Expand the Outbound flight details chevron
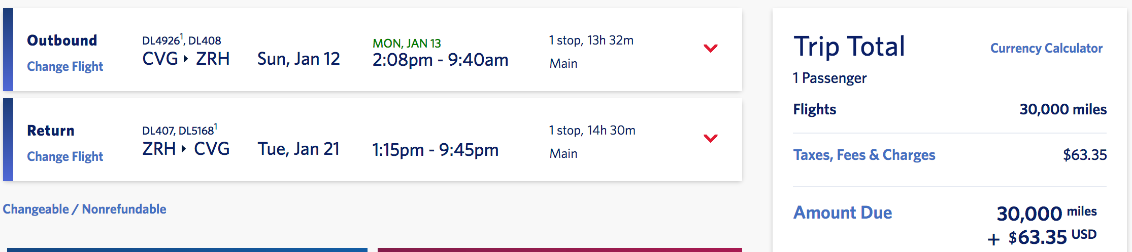1132x252 pixels. point(710,49)
